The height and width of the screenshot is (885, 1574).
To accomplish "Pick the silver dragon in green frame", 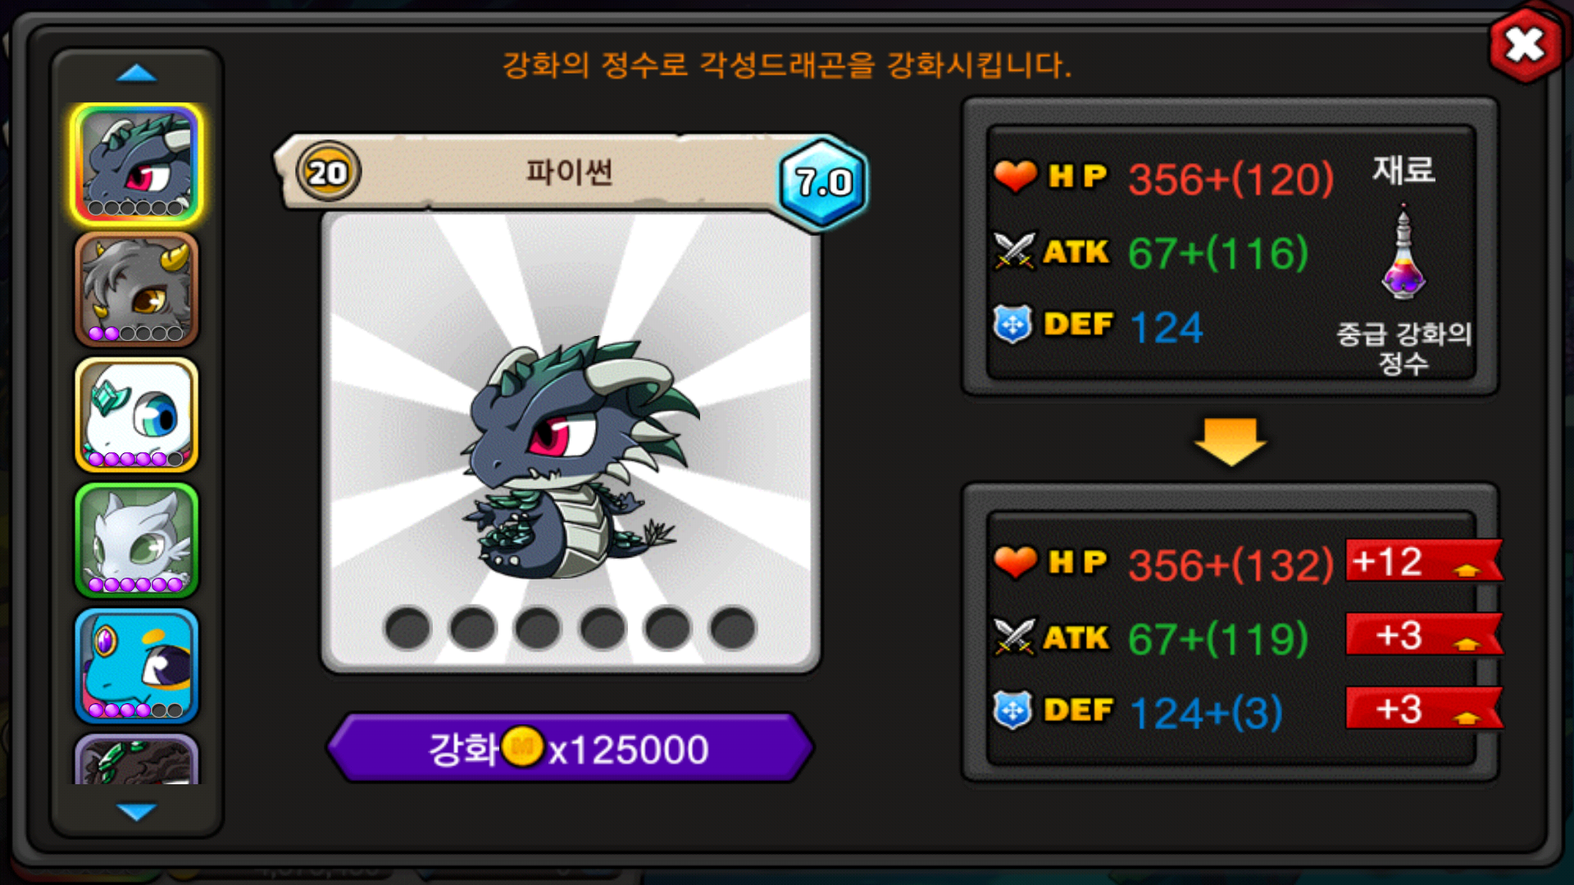I will (137, 540).
